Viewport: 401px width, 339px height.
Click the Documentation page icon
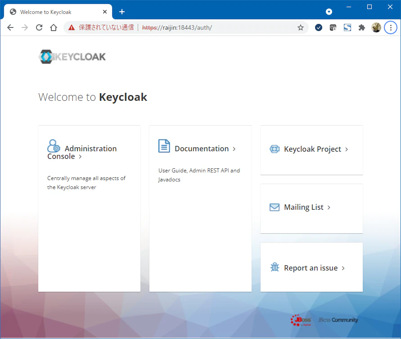[x=164, y=146]
